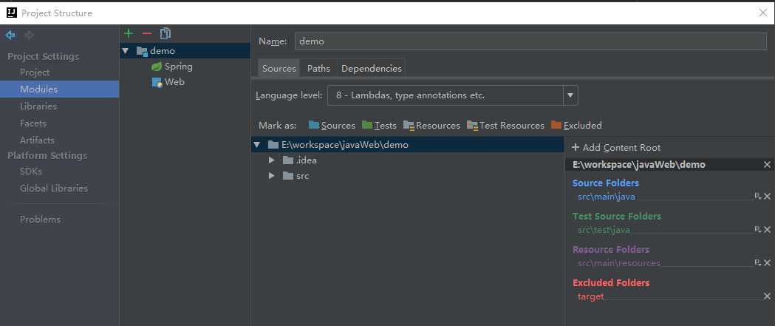Open the Problems section
This screenshot has height=326, width=775.
point(40,219)
